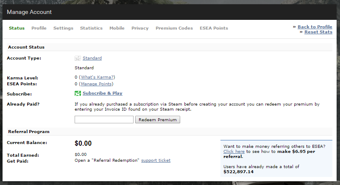
Task: Select the Mobile tab
Action: tap(117, 28)
